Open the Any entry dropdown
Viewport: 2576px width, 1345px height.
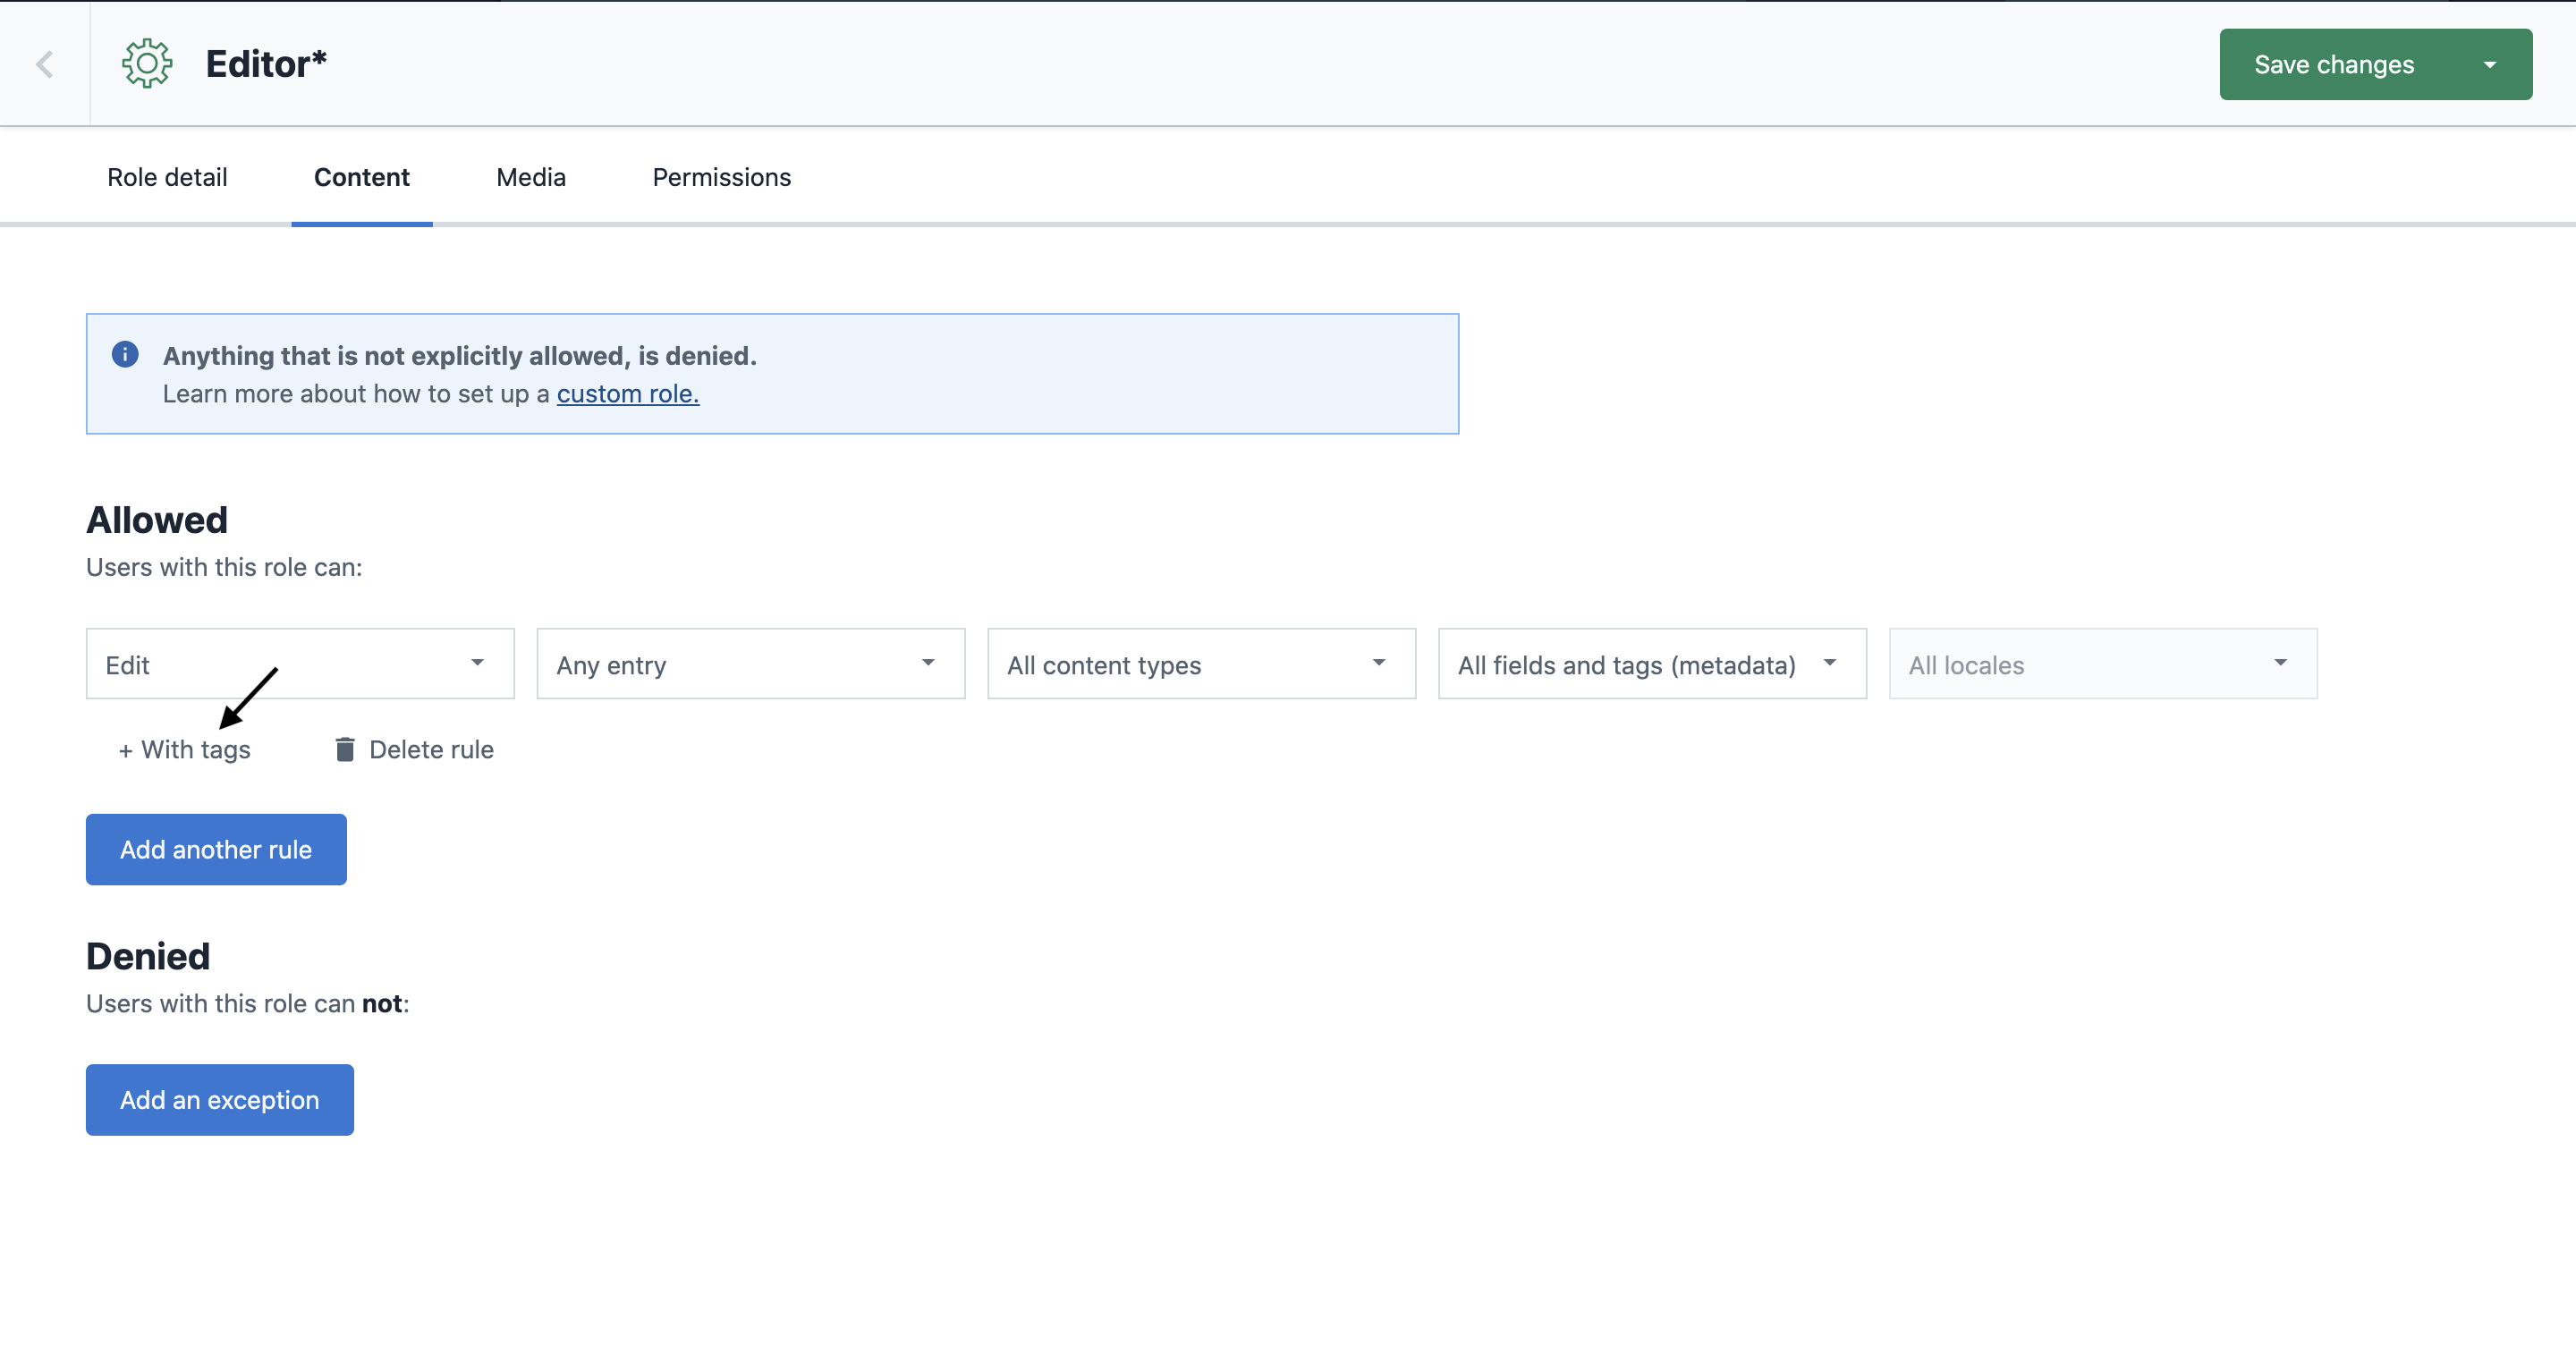(x=750, y=664)
